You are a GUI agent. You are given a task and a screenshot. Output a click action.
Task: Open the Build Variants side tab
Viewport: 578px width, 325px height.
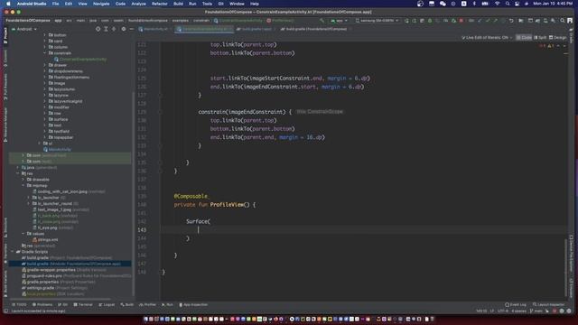(5, 283)
